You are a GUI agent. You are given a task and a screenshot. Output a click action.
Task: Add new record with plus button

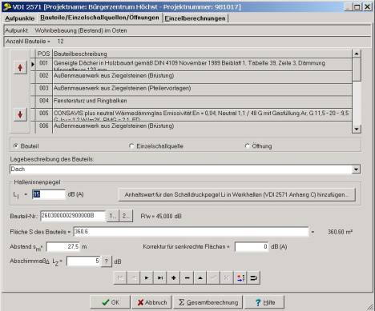(x=173, y=278)
